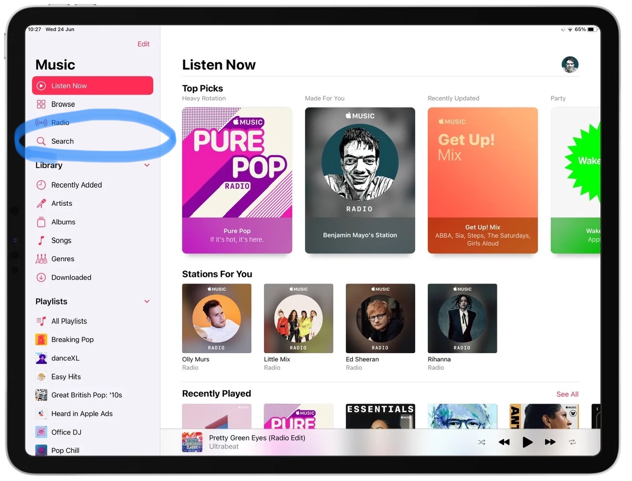Click the Wi-Fi icon in status bar
Viewport: 632px width, 481px height.
[570, 29]
